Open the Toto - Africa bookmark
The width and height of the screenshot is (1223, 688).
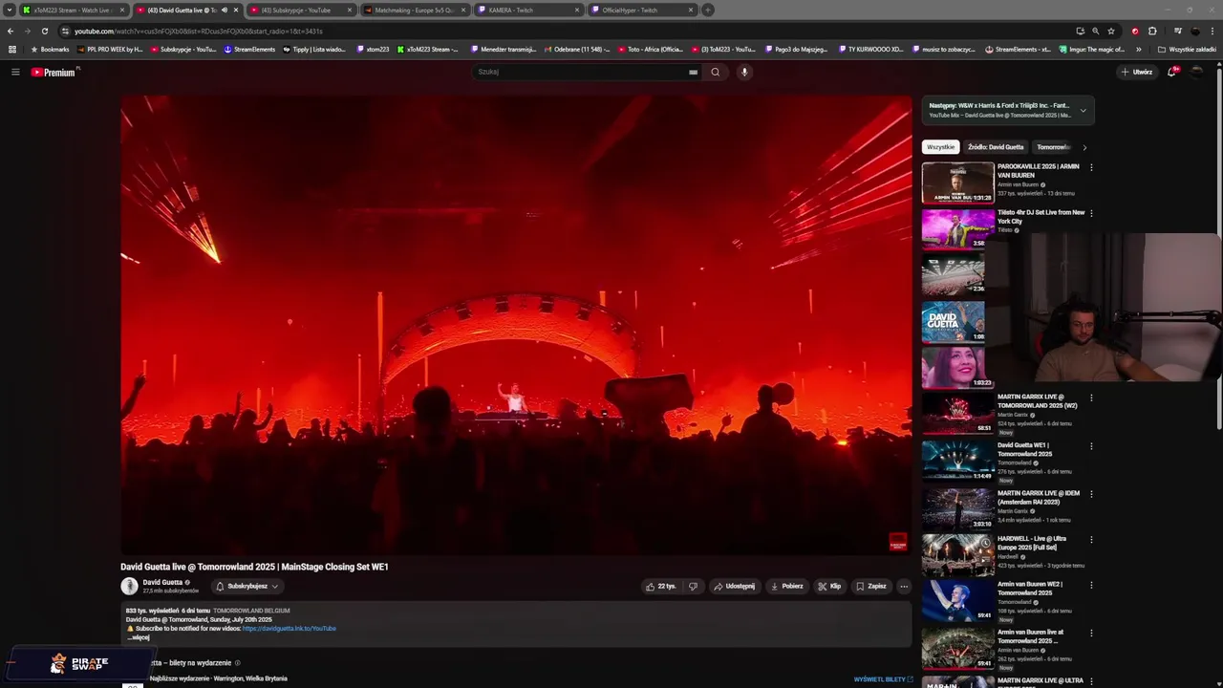click(651, 49)
